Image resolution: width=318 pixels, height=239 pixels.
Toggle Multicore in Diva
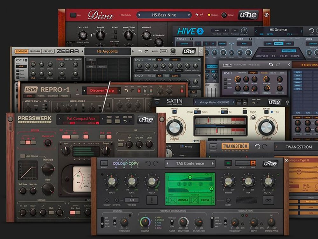coord(209,15)
